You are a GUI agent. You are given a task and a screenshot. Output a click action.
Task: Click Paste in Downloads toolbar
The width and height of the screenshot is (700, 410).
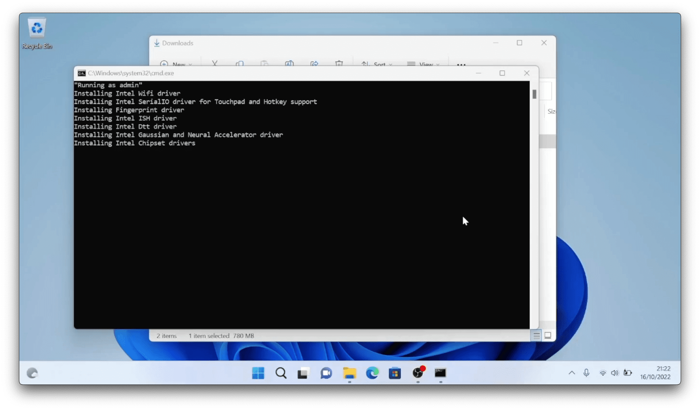(265, 63)
